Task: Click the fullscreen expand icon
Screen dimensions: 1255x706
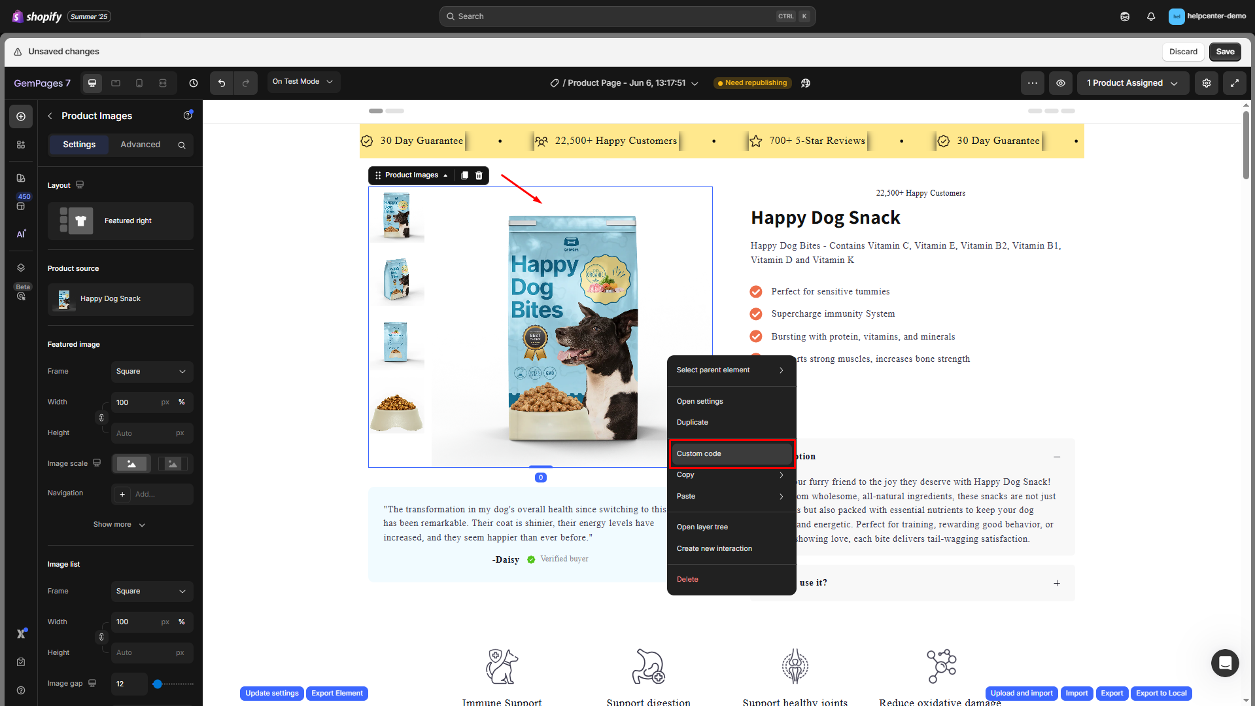Action: click(x=1235, y=83)
